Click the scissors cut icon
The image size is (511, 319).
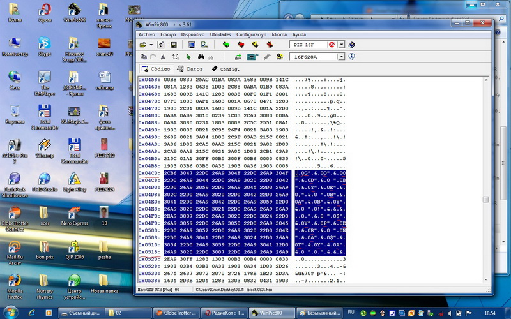click(x=163, y=57)
